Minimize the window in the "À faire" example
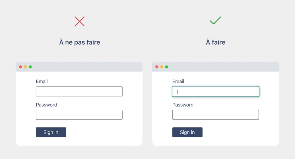Viewport: 295px width, 159px height. (x=162, y=67)
